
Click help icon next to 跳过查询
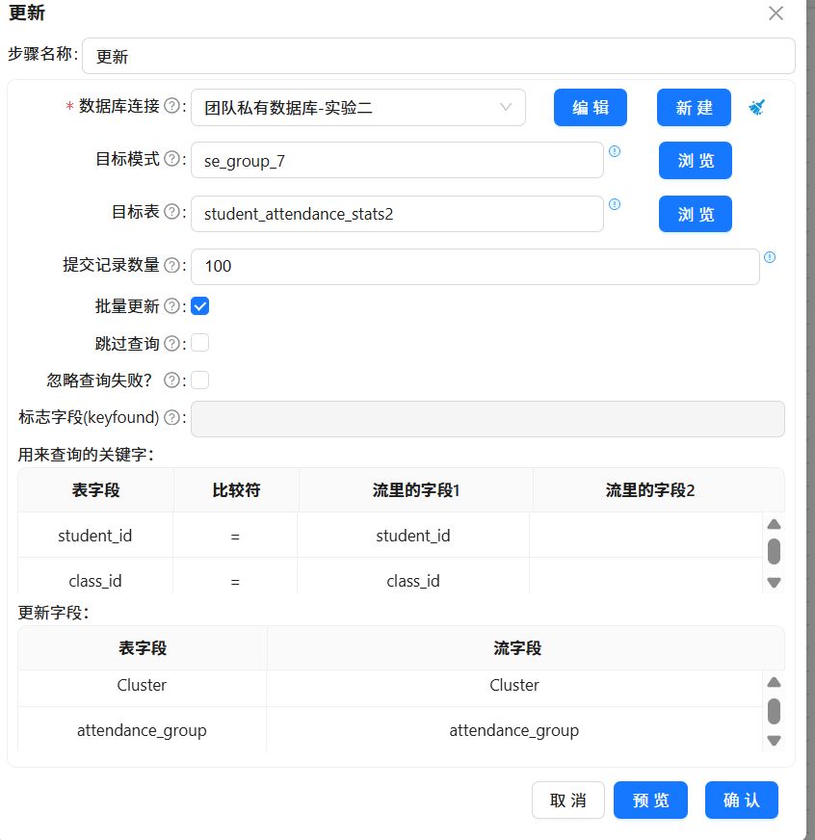point(171,343)
